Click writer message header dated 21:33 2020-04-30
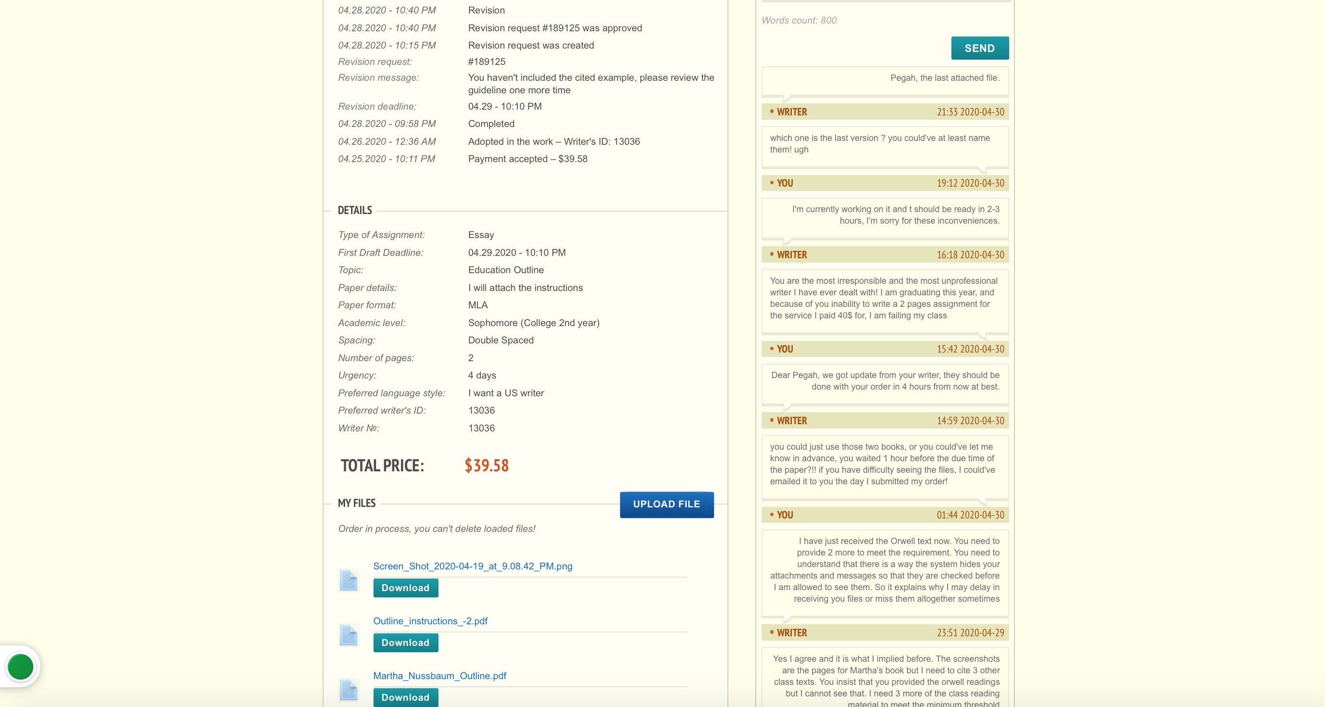This screenshot has height=707, width=1325. (885, 112)
